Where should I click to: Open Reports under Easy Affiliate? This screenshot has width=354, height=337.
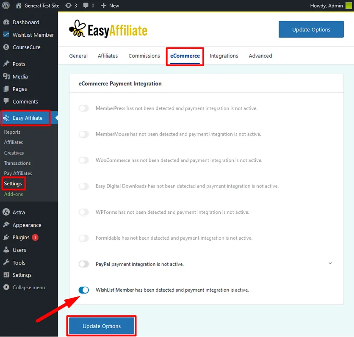[x=12, y=132]
